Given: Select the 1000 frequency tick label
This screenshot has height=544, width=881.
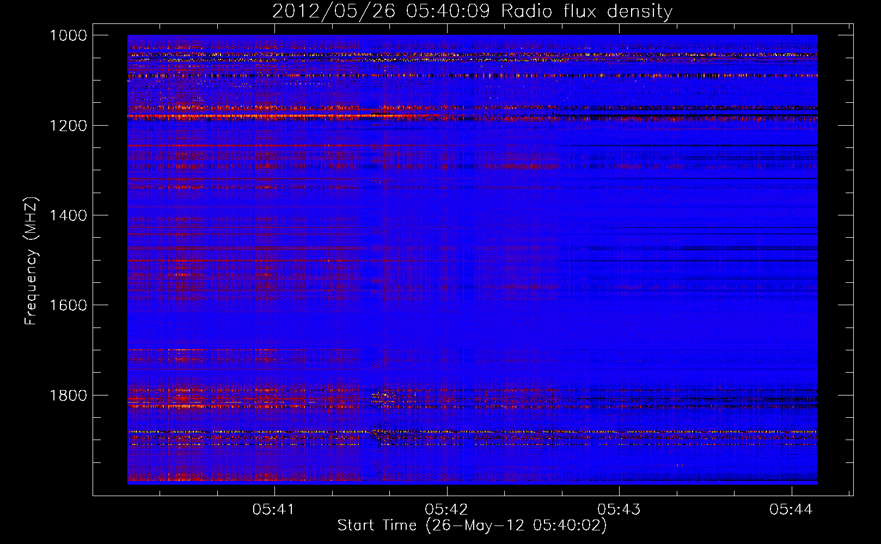Looking at the screenshot, I should (68, 35).
